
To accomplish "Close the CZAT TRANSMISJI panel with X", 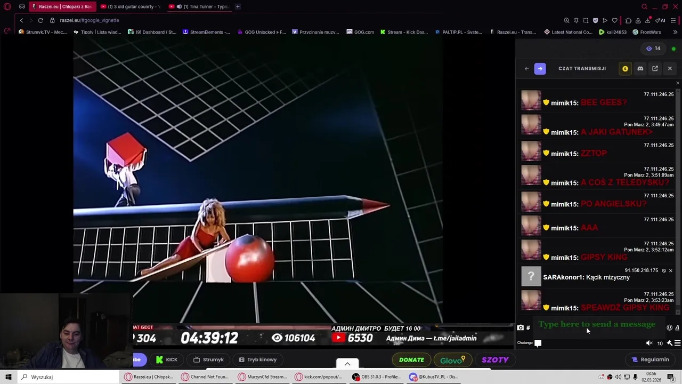I will [670, 68].
